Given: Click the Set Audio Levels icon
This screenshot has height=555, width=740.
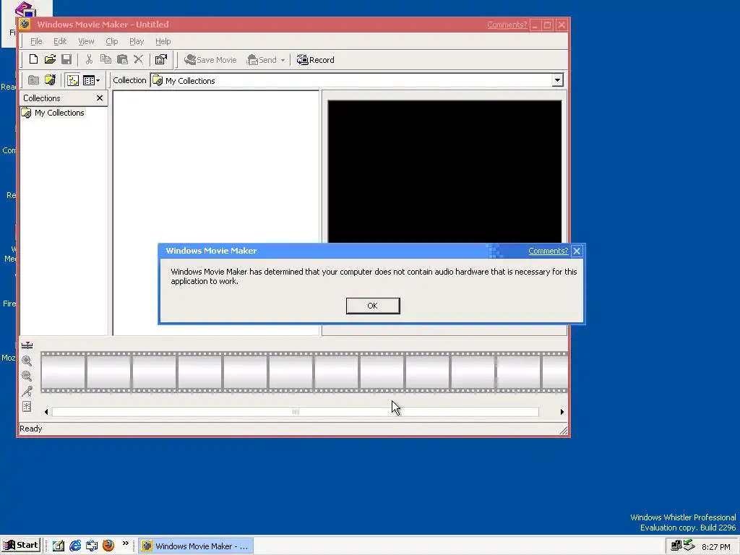Looking at the screenshot, I should coord(27,406).
